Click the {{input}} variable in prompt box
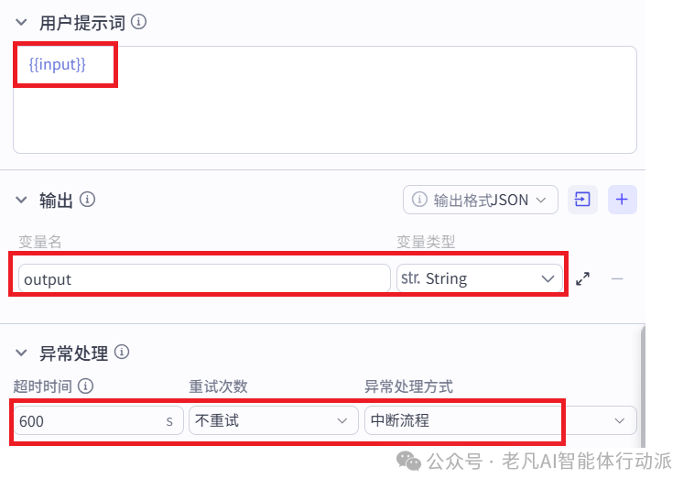The width and height of the screenshot is (694, 489). click(57, 65)
